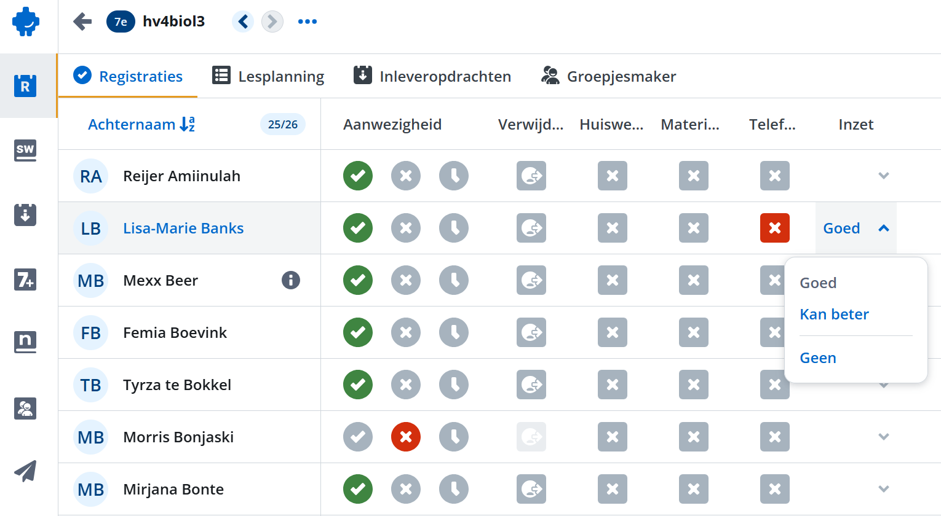Open the info icon for Mexx Beer
Screen dimensions: 941x516
(x=291, y=280)
